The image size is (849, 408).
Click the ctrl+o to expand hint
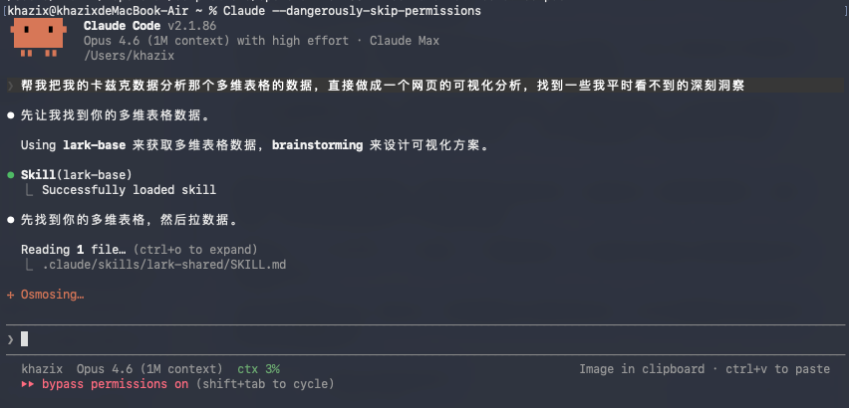click(195, 249)
